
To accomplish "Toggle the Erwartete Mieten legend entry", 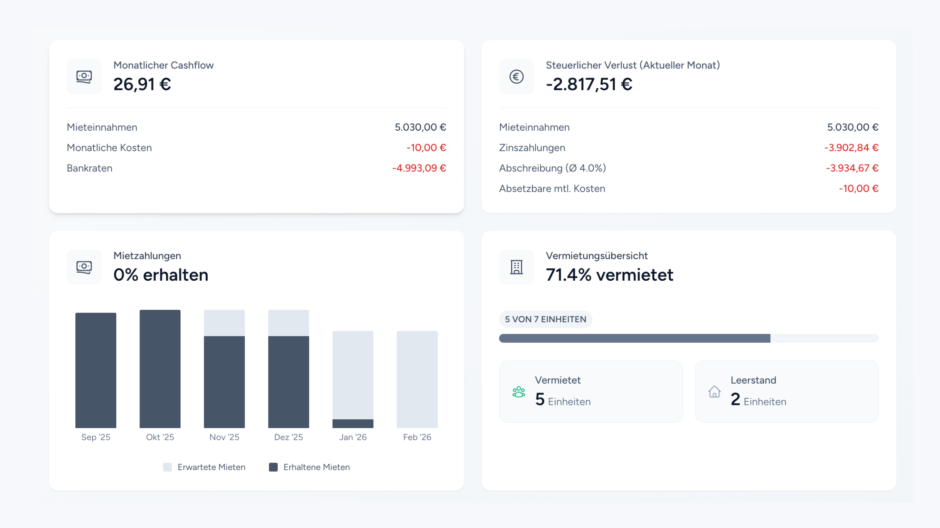I will [205, 467].
